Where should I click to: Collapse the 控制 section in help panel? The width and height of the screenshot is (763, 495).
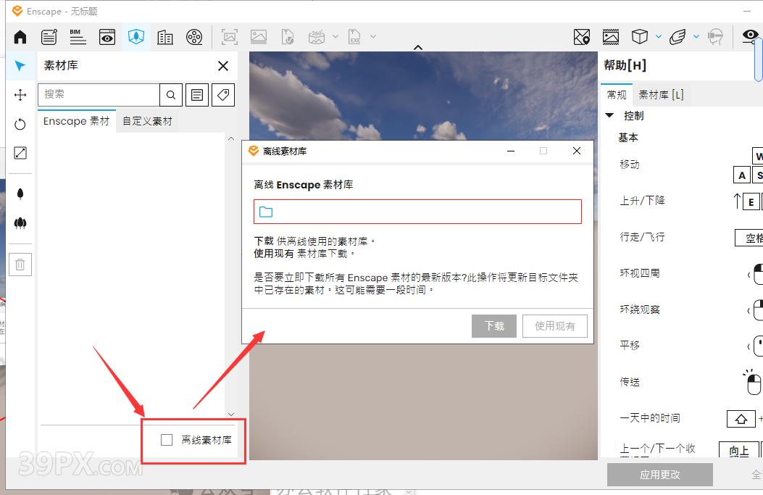(x=609, y=115)
